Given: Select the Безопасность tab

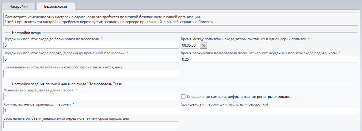Looking at the screenshot, I should tap(55, 6).
